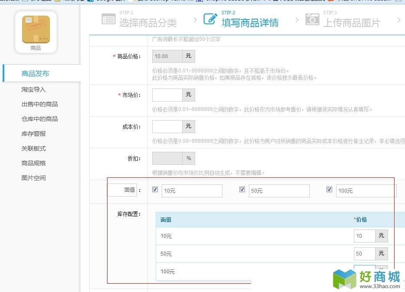The image size is (405, 292).
Task: Click the 10元 face value name field
Action: point(192,191)
